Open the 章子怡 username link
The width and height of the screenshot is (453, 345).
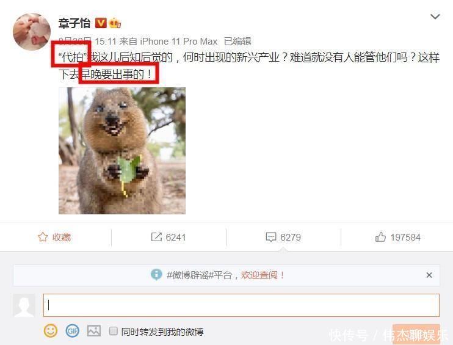coord(74,23)
